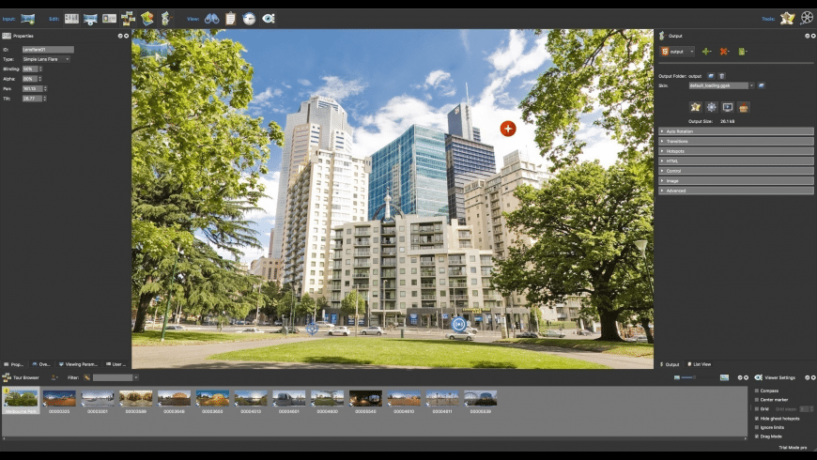
Task: Browse for a skin file
Action: 762,85
